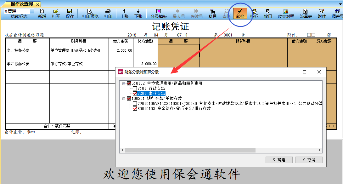Close the 操作及查询 tab
The height and width of the screenshot is (184, 343).
[38, 4]
